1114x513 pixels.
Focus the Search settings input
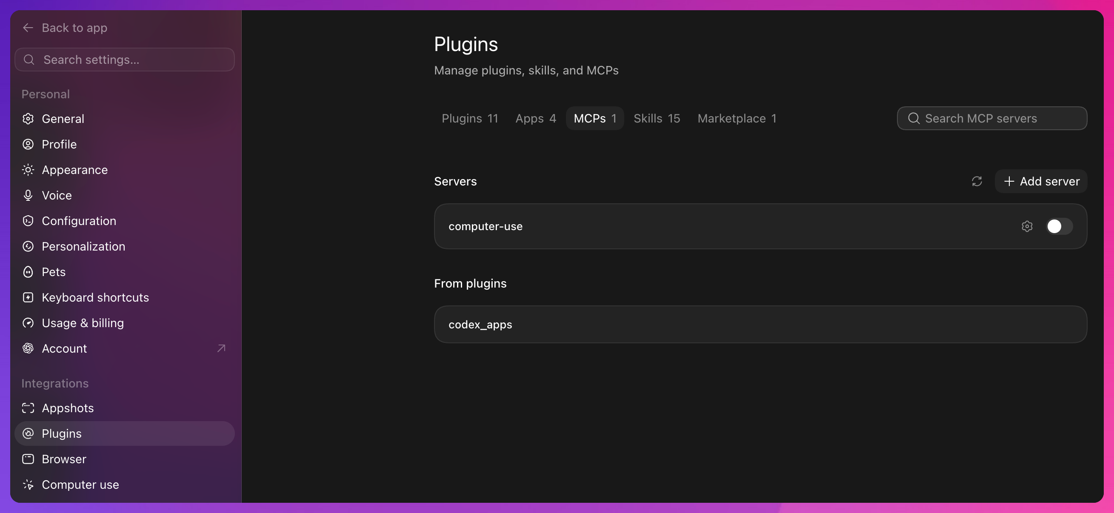pyautogui.click(x=125, y=60)
